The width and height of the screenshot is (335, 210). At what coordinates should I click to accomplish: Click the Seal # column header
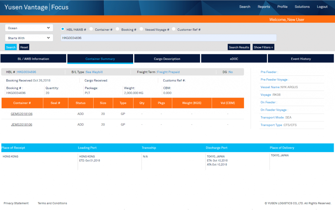click(55, 103)
